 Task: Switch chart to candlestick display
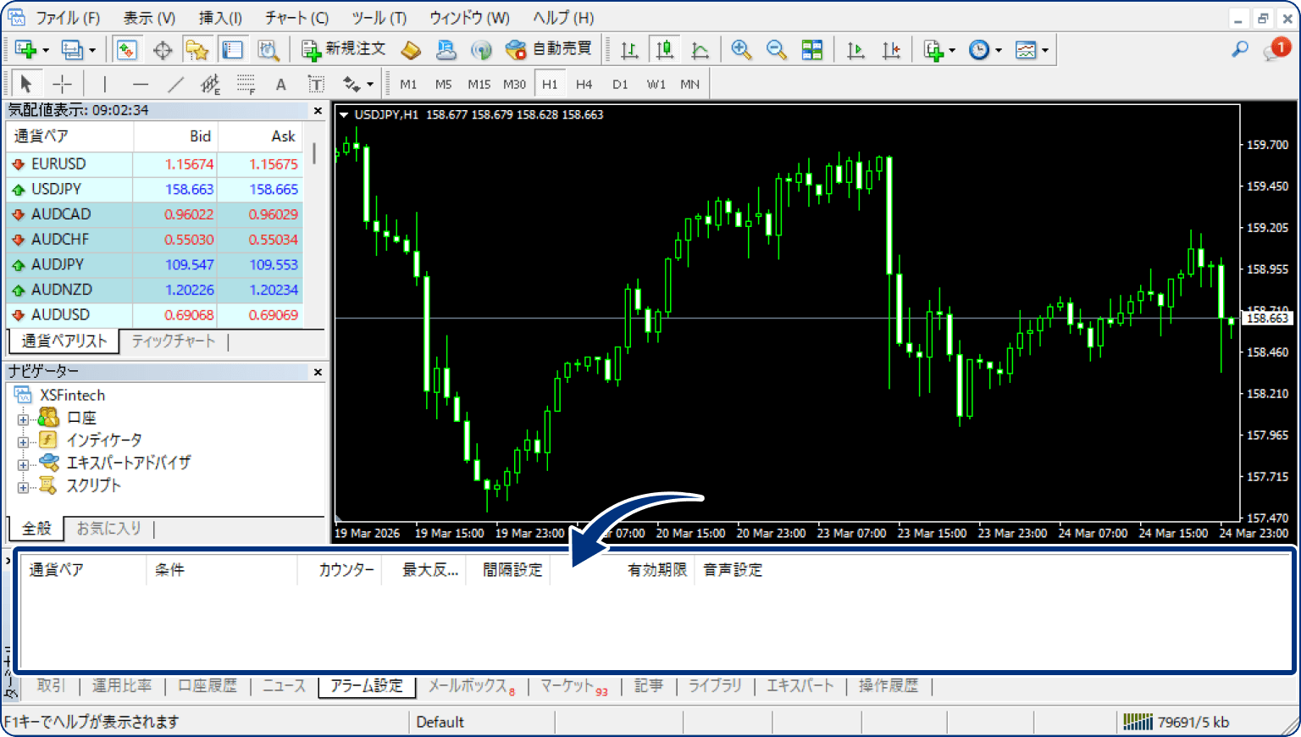(x=665, y=50)
